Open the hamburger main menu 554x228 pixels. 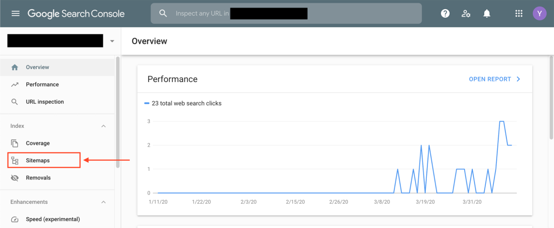15,13
